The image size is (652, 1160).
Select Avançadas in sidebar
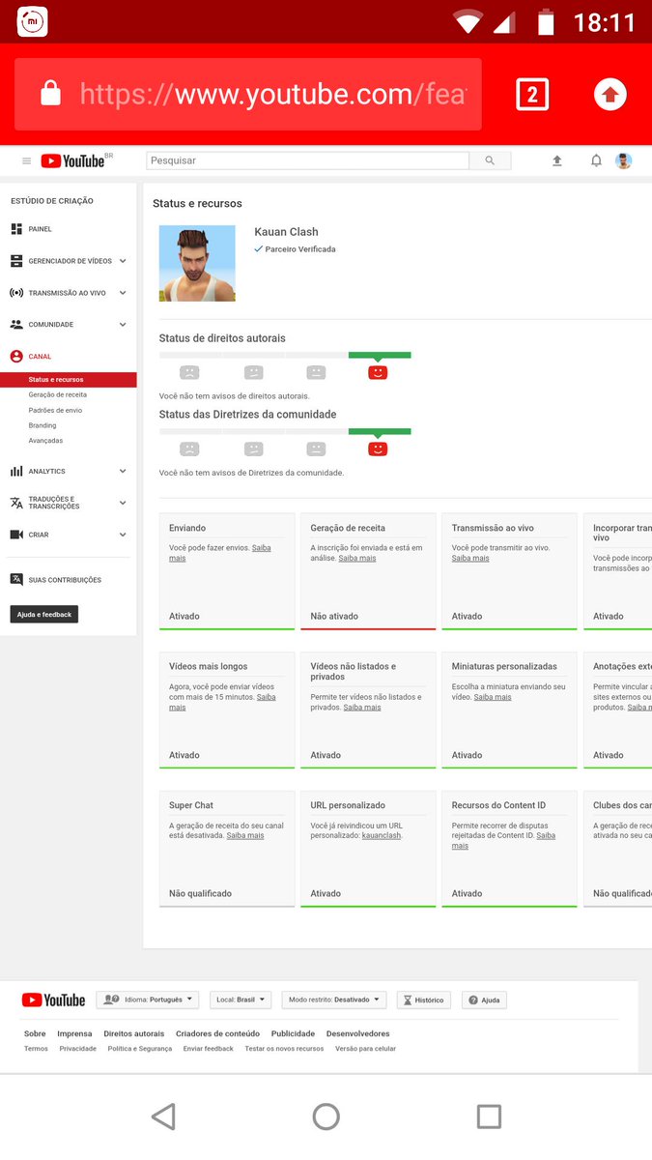pos(45,441)
